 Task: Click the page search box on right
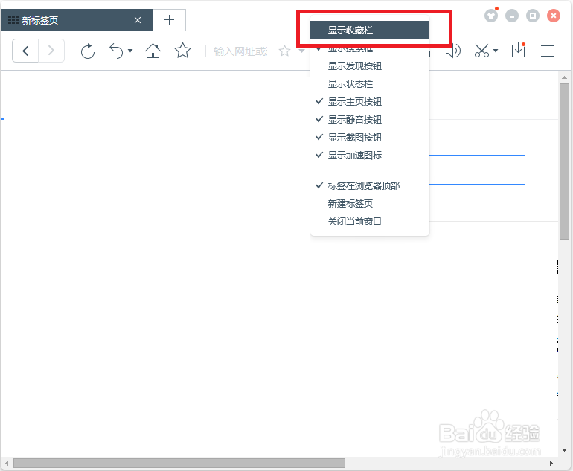(477, 170)
